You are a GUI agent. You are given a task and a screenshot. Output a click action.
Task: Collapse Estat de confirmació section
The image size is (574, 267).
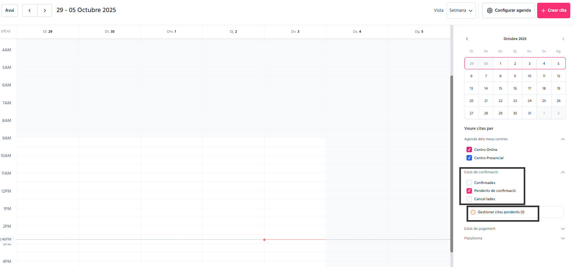[563, 172]
